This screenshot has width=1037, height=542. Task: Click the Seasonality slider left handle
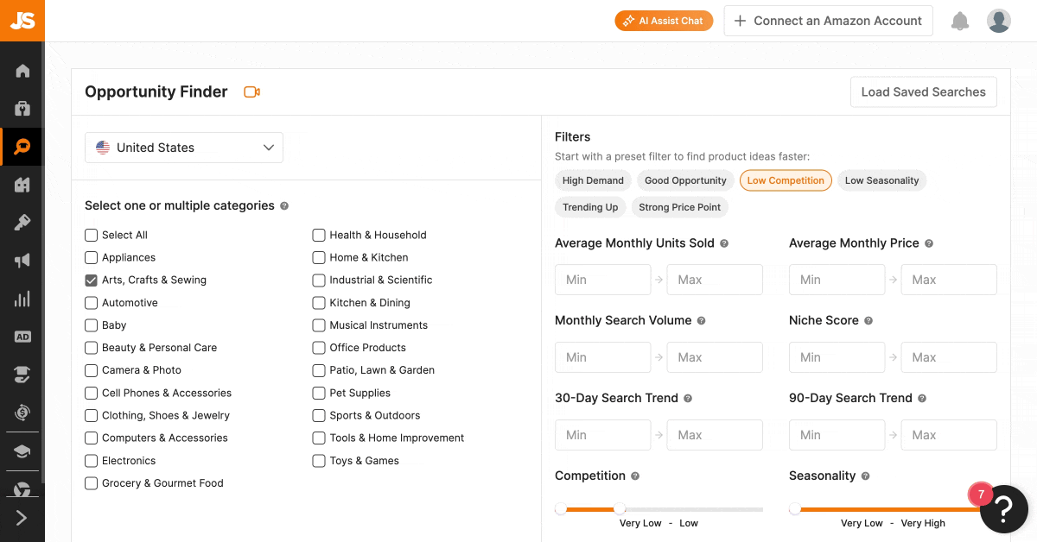[795, 509]
